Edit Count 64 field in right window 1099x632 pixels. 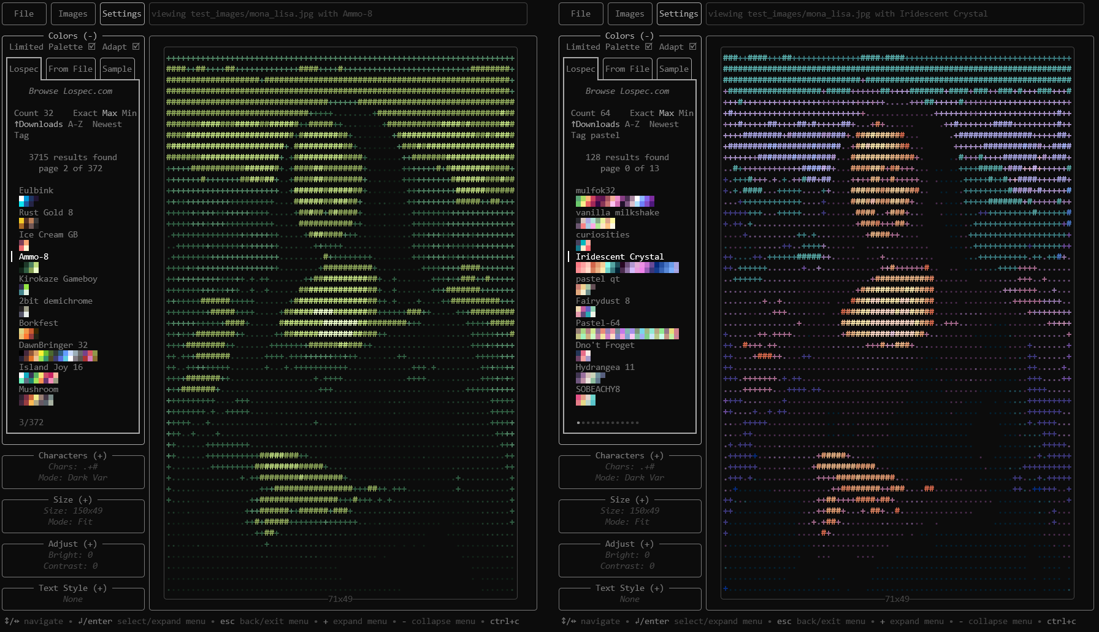(591, 113)
